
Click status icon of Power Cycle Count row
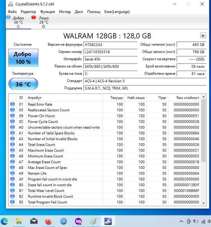coord(12,121)
